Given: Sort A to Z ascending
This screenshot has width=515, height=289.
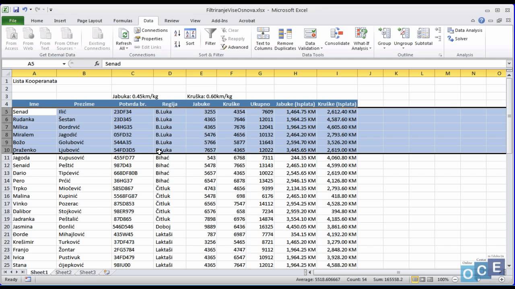Looking at the screenshot, I should click(177, 34).
